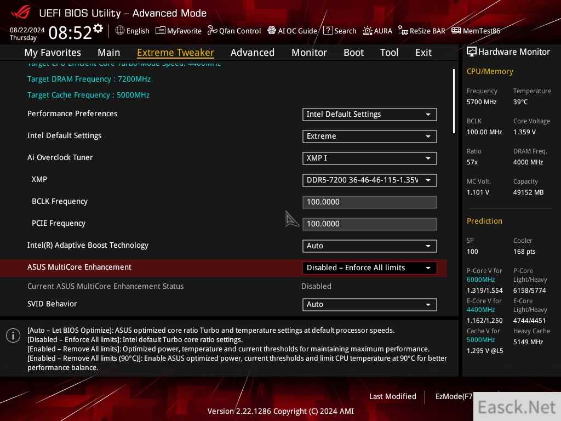Image resolution: width=561 pixels, height=421 pixels.
Task: Select the BCLK Frequency label
Action: tap(60, 201)
